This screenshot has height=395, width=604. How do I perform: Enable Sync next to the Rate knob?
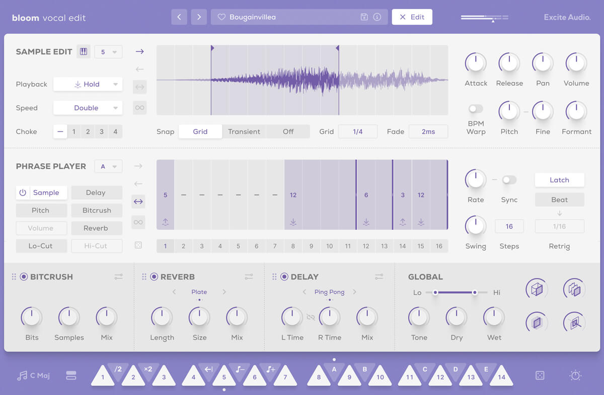(x=509, y=179)
